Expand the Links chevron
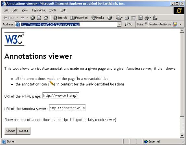This screenshot has width=186, height=145. [146, 23]
